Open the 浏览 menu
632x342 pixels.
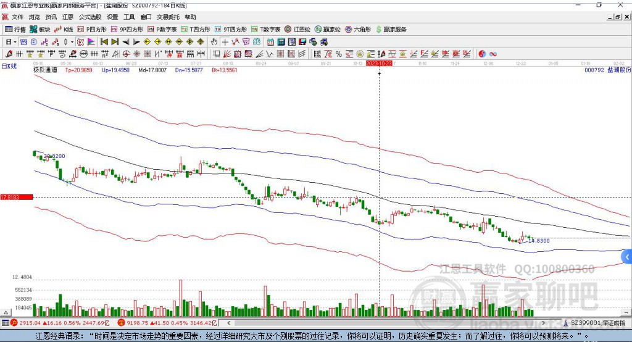tap(35, 17)
